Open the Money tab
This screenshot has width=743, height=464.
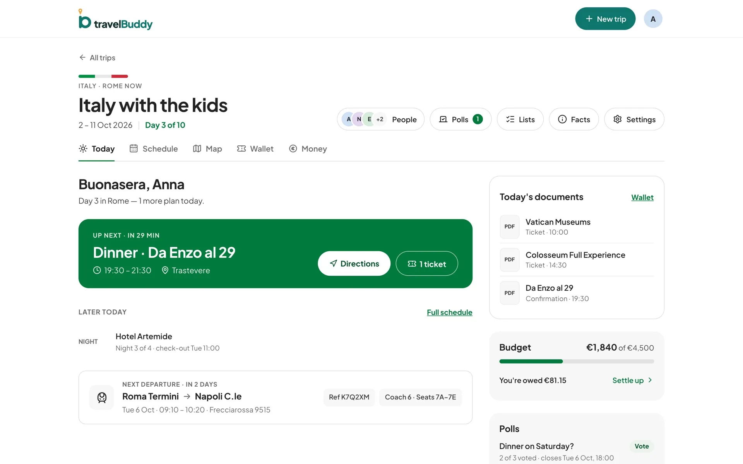point(308,149)
